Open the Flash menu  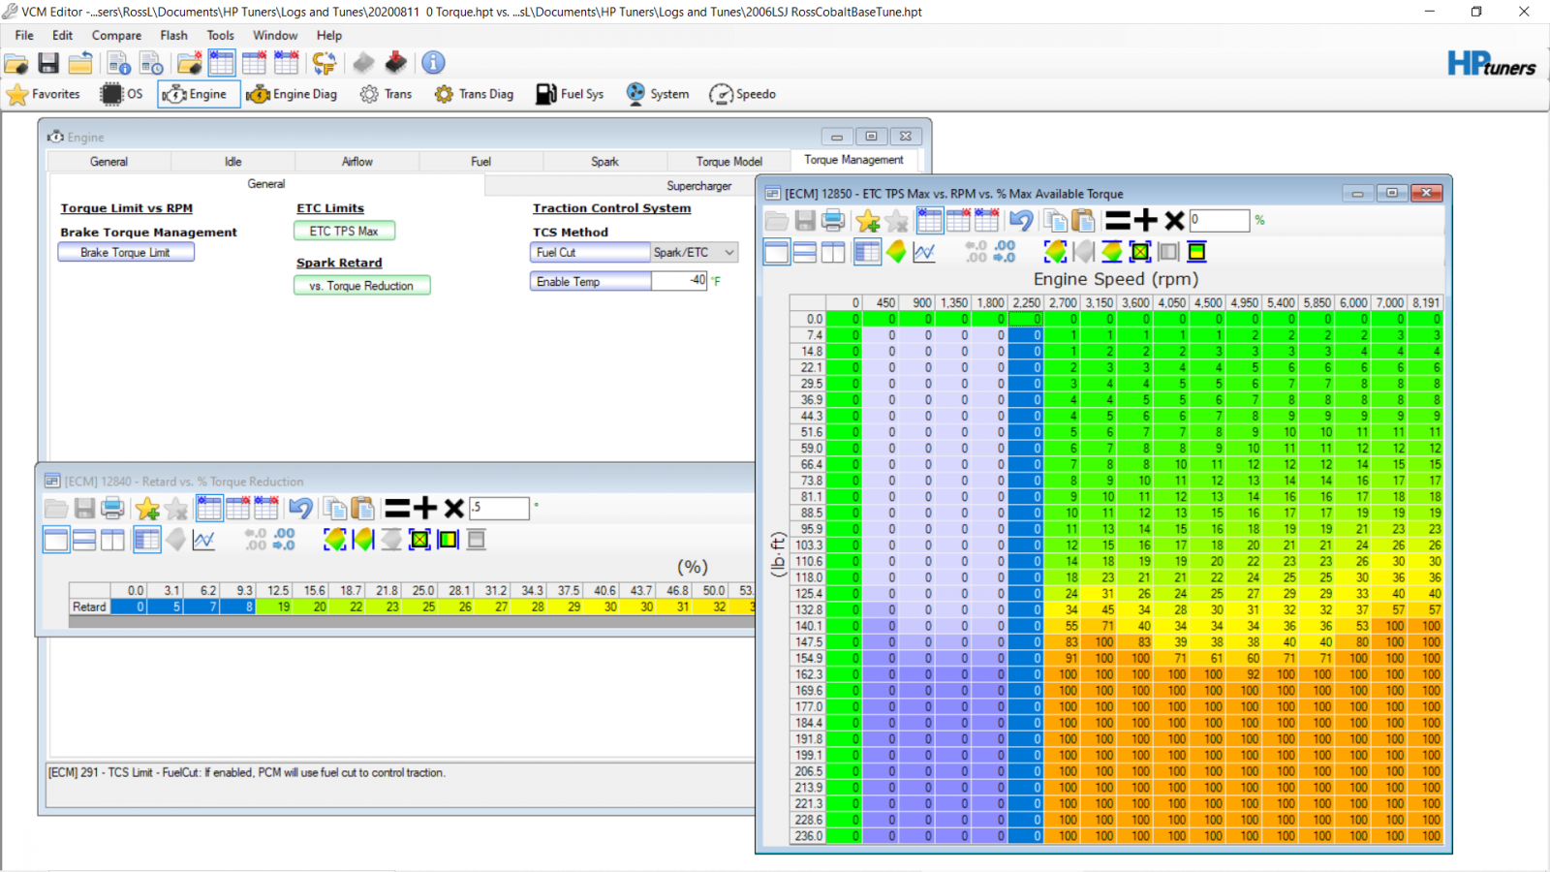(x=173, y=35)
